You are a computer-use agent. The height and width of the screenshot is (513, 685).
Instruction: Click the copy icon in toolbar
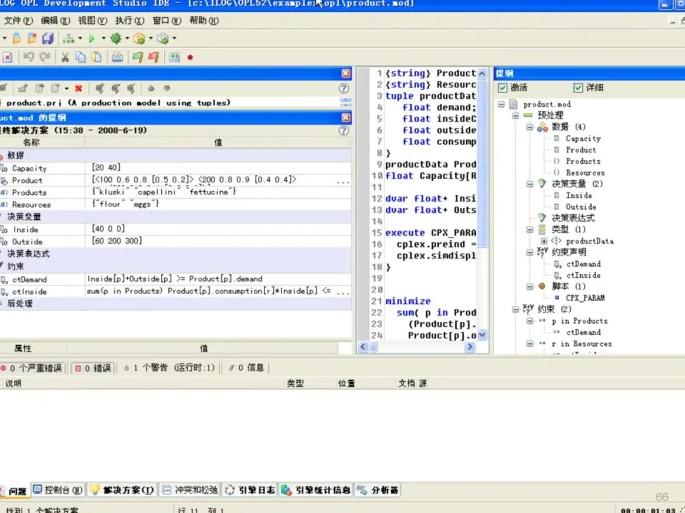(81, 57)
